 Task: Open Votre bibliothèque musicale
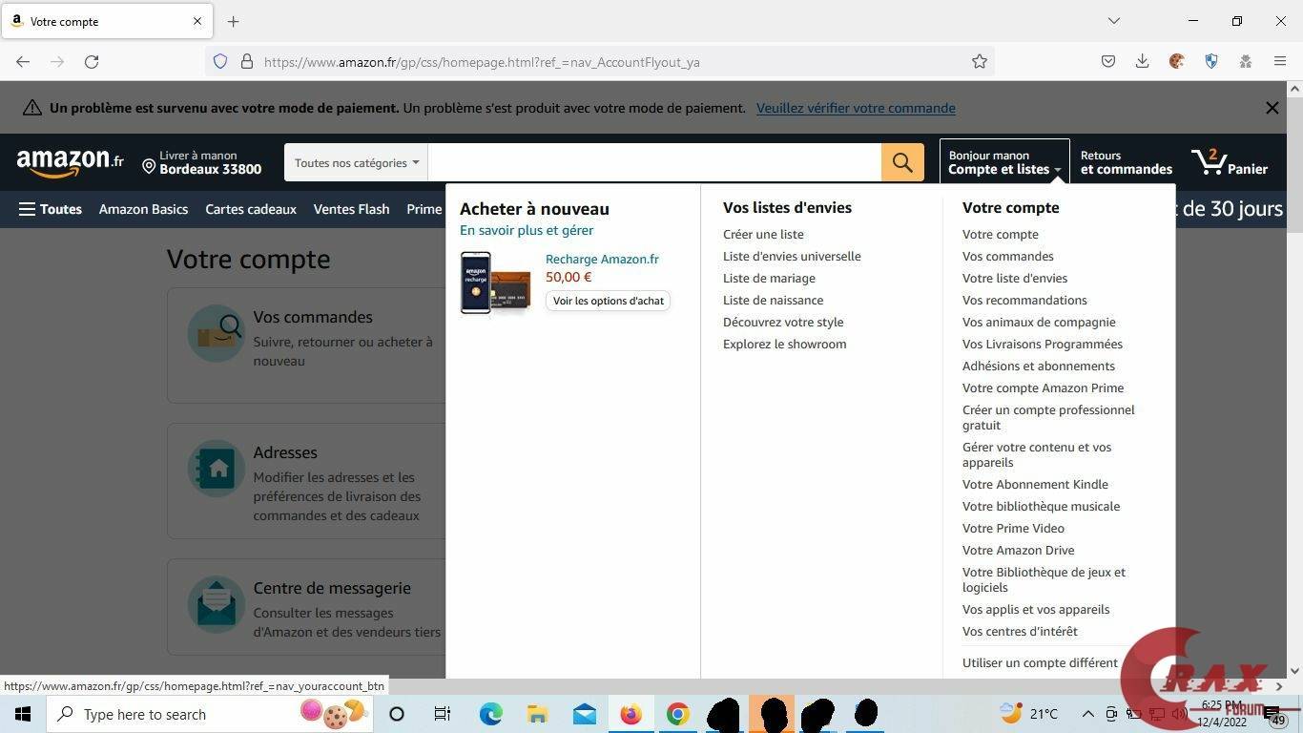[1041, 506]
